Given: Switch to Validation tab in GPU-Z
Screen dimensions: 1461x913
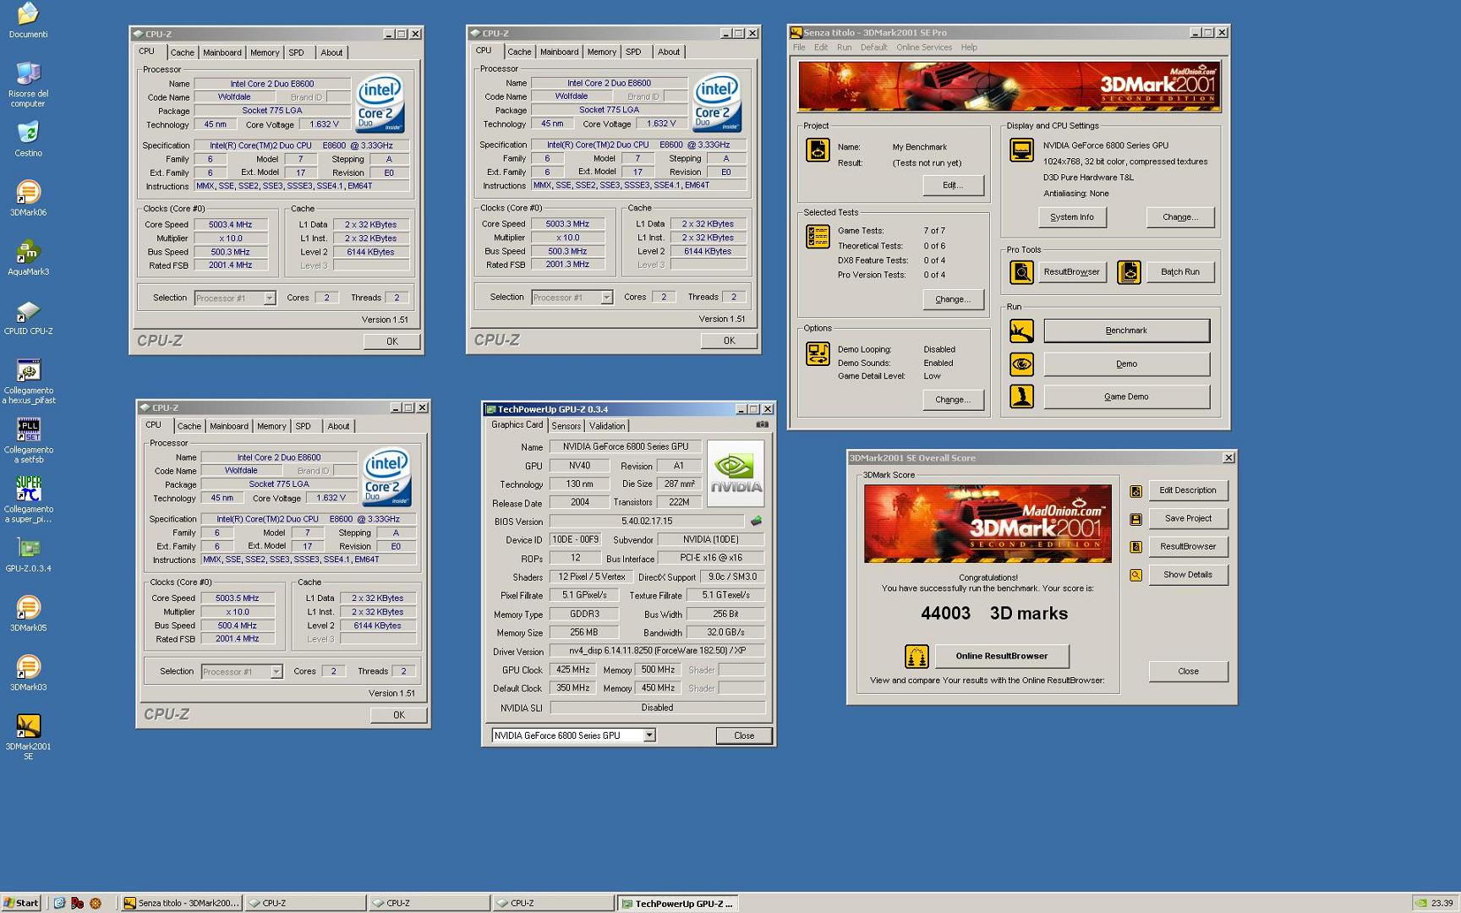Looking at the screenshot, I should click(607, 426).
